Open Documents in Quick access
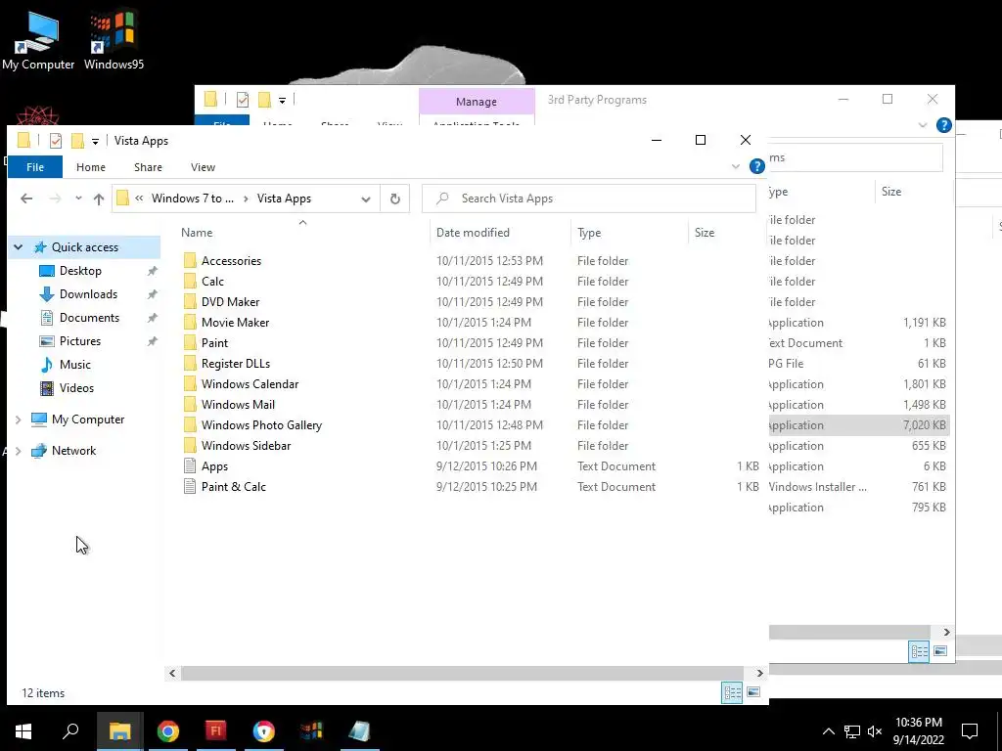This screenshot has height=751, width=1002. [x=89, y=318]
